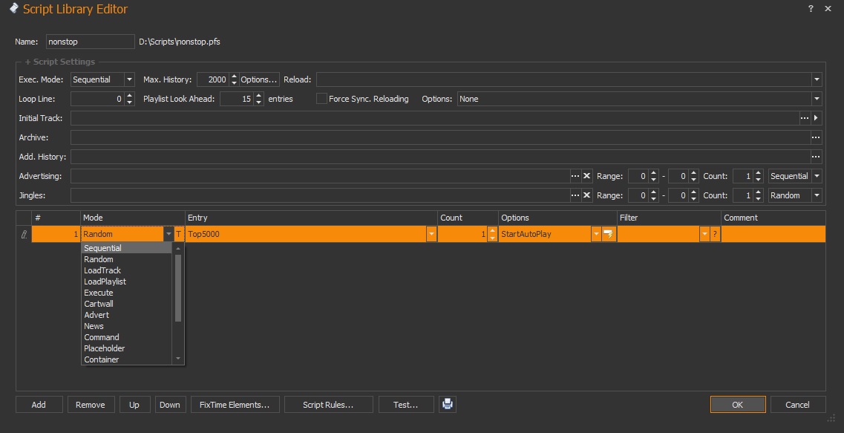Select Execute in the Mode list
The image size is (844, 433).
(126, 293)
